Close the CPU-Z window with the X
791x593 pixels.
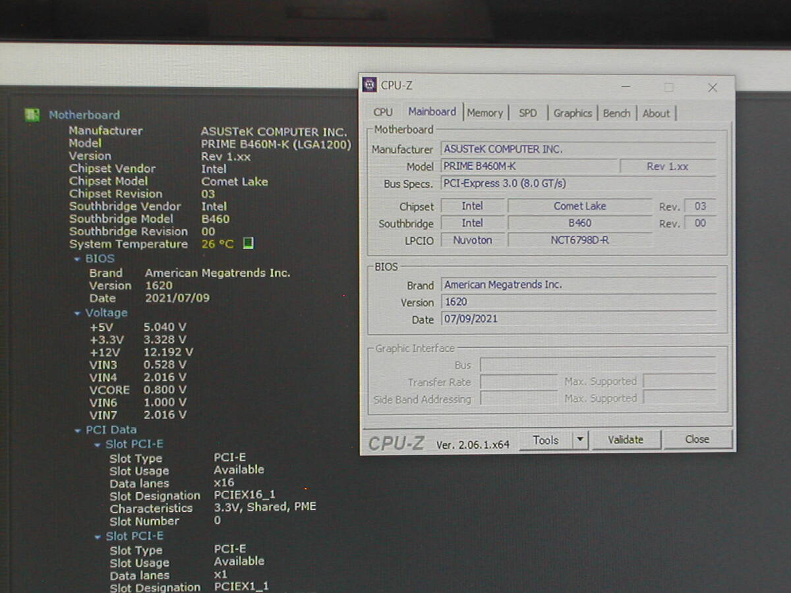[x=712, y=87]
